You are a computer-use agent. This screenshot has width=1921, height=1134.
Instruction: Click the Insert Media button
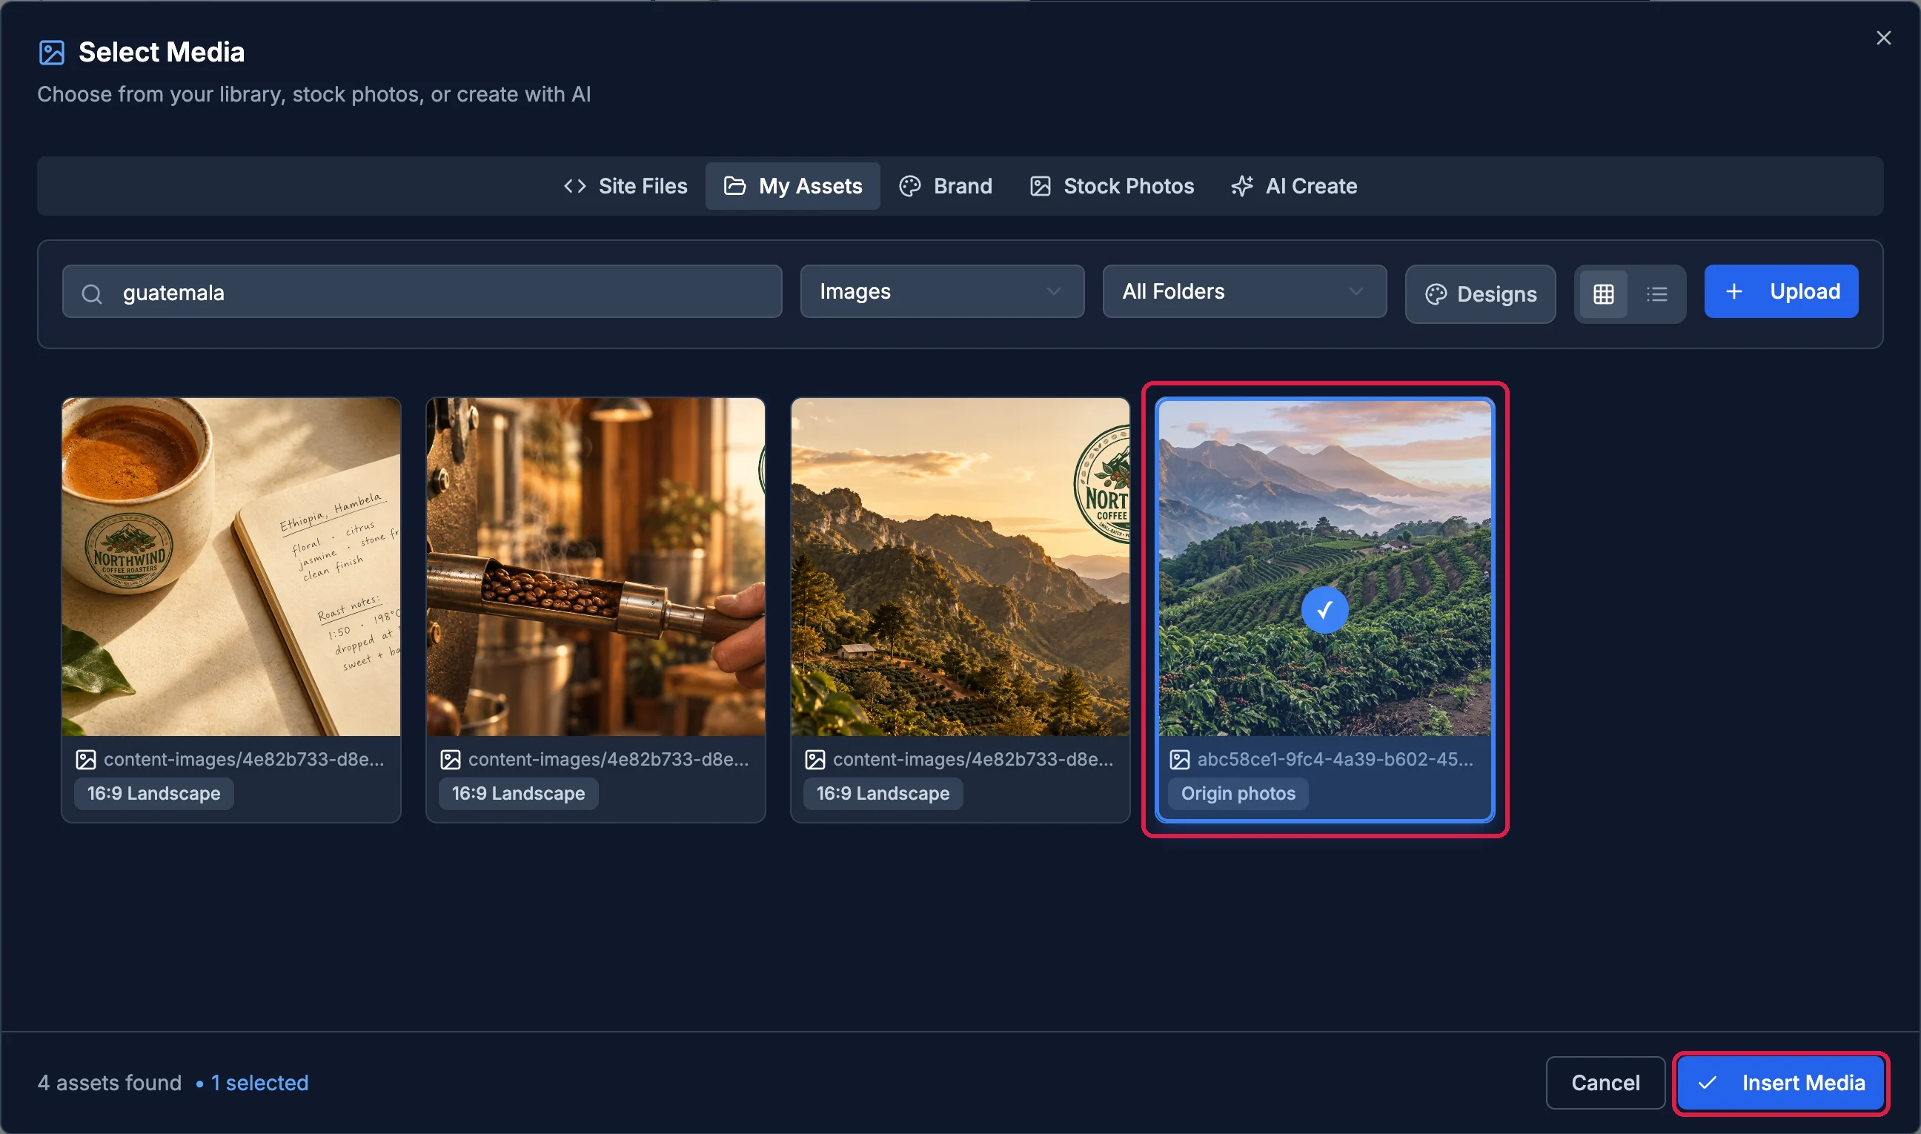(1779, 1082)
